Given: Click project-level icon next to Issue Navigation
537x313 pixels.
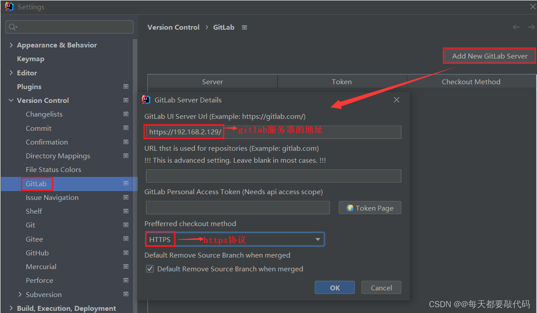Looking at the screenshot, I should point(126,197).
